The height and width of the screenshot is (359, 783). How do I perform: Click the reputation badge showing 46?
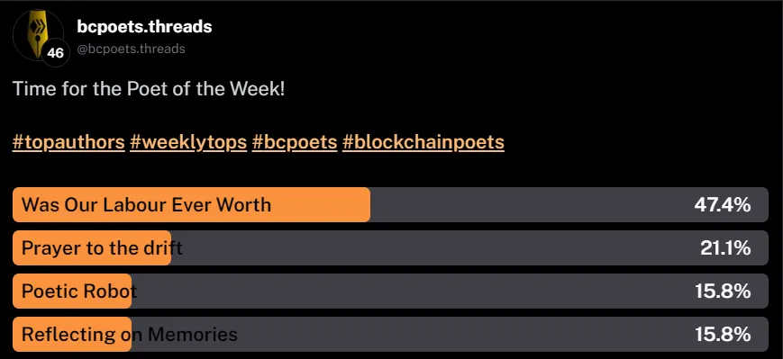tap(55, 52)
